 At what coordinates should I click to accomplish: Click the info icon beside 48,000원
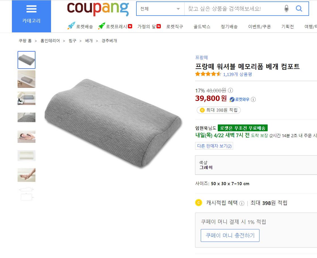point(230,90)
